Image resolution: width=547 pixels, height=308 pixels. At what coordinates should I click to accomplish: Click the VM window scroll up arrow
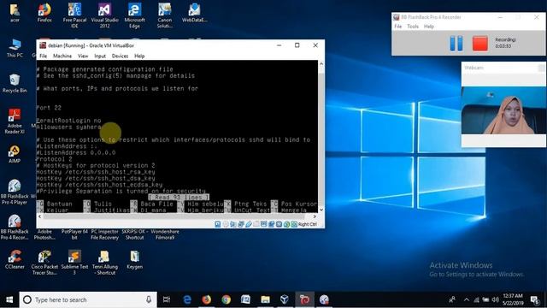[x=321, y=64]
